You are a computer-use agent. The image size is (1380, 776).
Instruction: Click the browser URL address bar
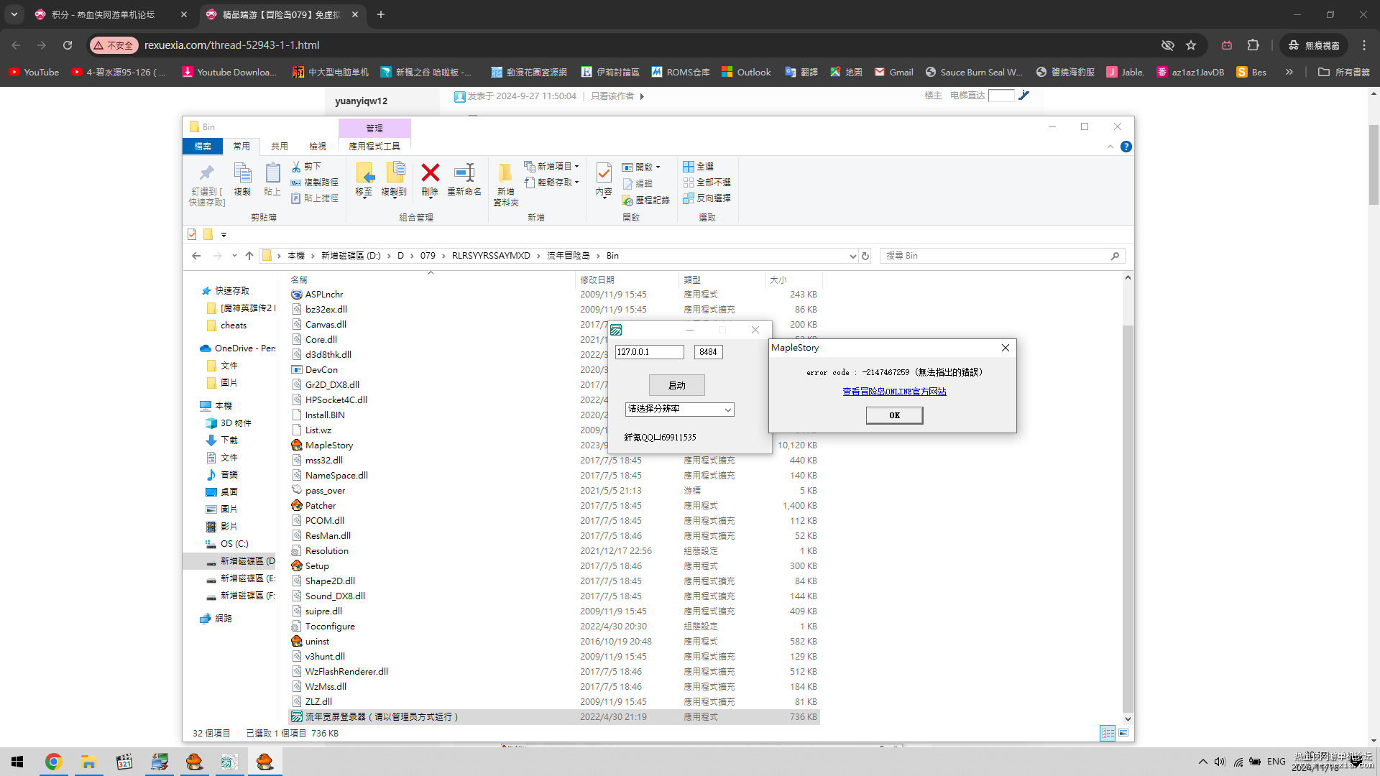click(632, 45)
